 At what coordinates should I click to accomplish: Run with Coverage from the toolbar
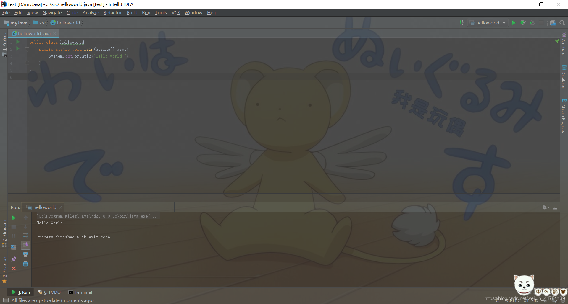[532, 23]
